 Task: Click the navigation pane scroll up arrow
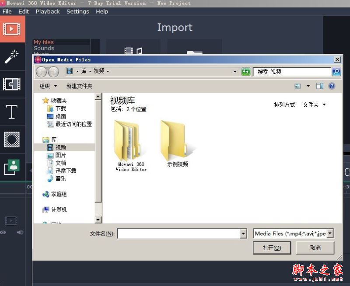(98, 96)
